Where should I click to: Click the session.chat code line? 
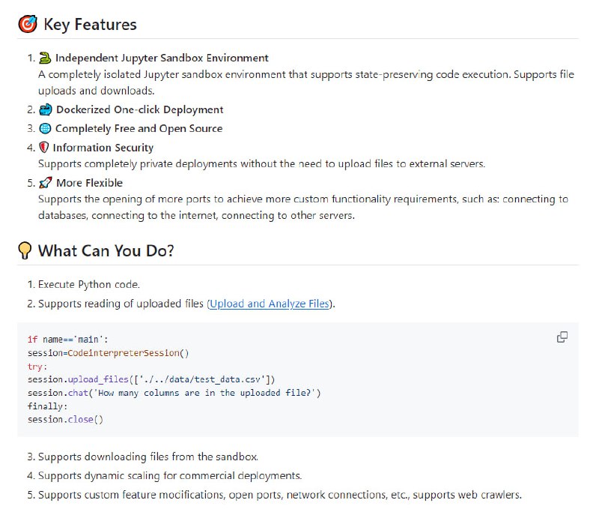(x=174, y=393)
